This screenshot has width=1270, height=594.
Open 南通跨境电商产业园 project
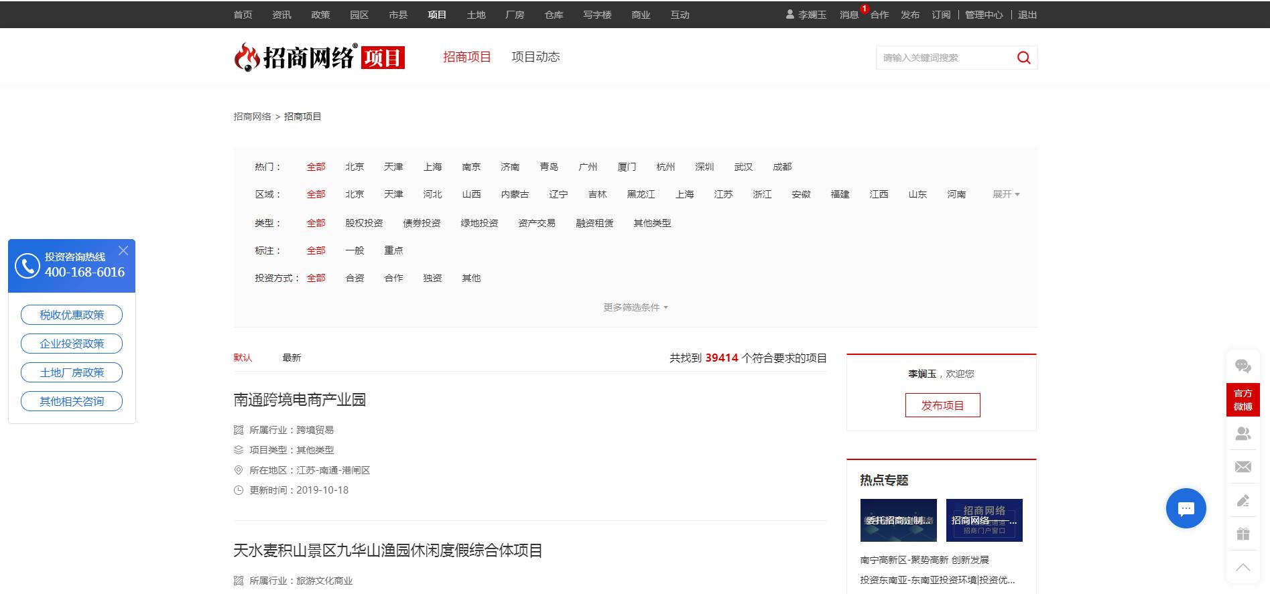pyautogui.click(x=300, y=400)
